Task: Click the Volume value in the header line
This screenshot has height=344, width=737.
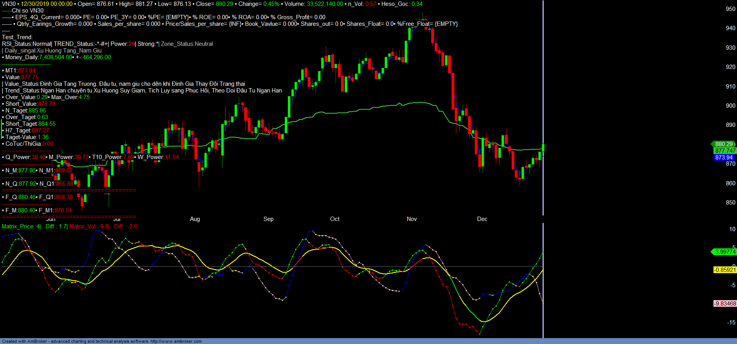Action: pos(325,4)
